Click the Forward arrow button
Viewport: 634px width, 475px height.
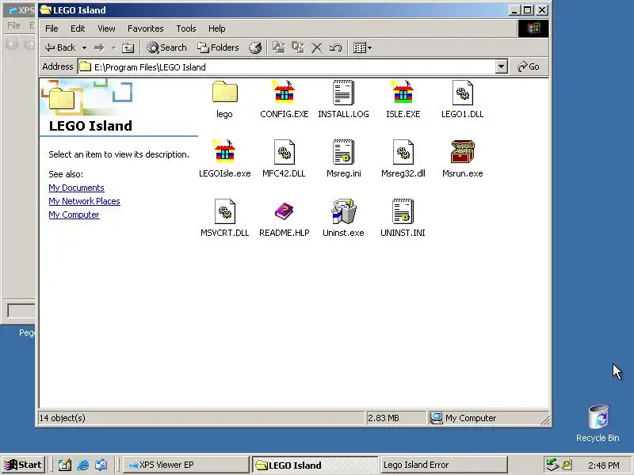pos(99,48)
